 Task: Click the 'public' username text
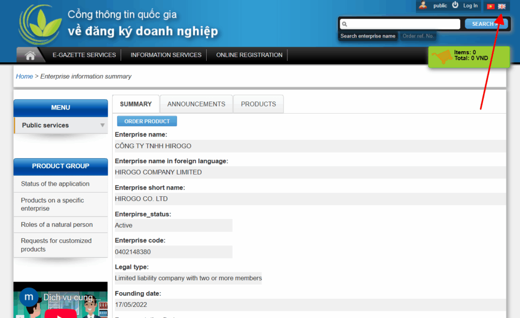(x=440, y=6)
